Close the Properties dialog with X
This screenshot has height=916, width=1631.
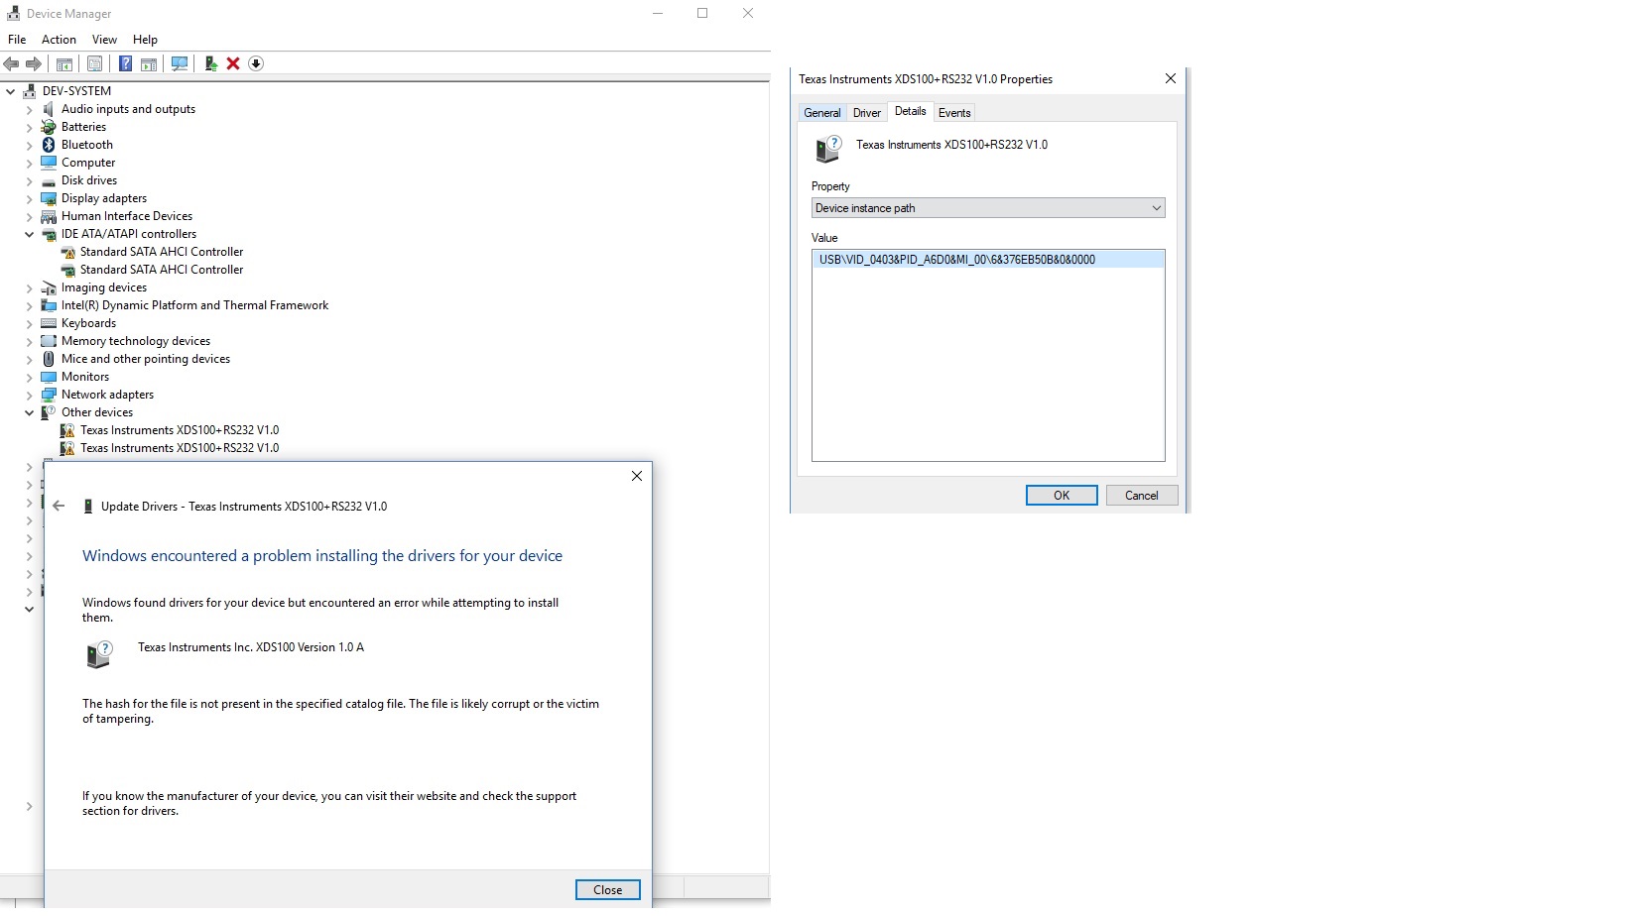coord(1171,78)
